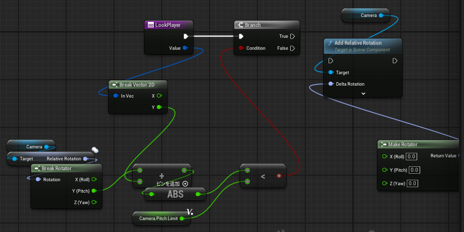The height and width of the screenshot is (232, 464).
Task: Click the Y (Pitch) input pin on Make Rotator
Action: (x=385, y=170)
